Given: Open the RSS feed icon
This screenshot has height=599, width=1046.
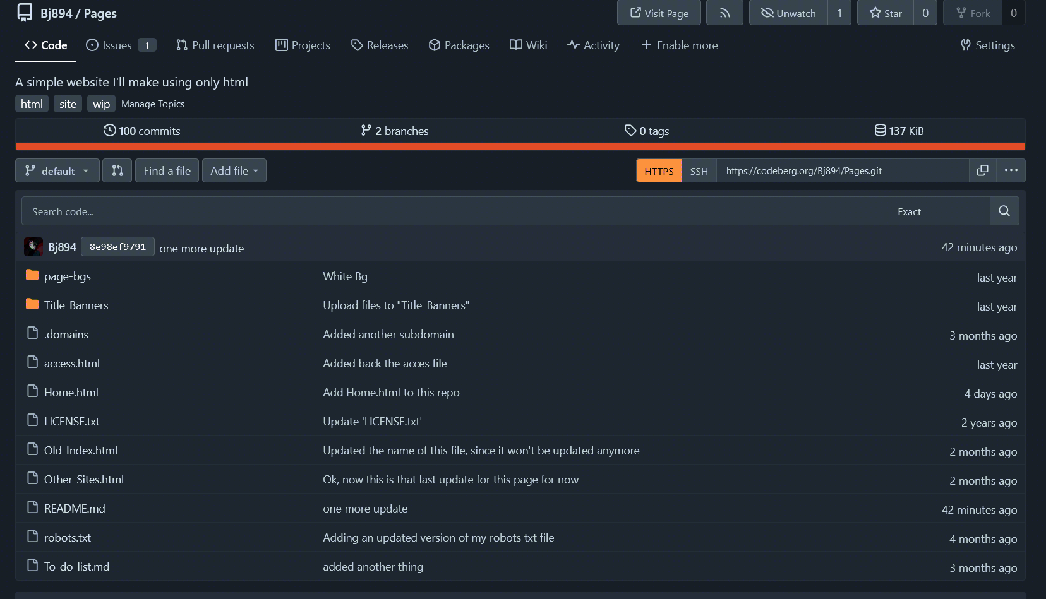Looking at the screenshot, I should point(724,13).
